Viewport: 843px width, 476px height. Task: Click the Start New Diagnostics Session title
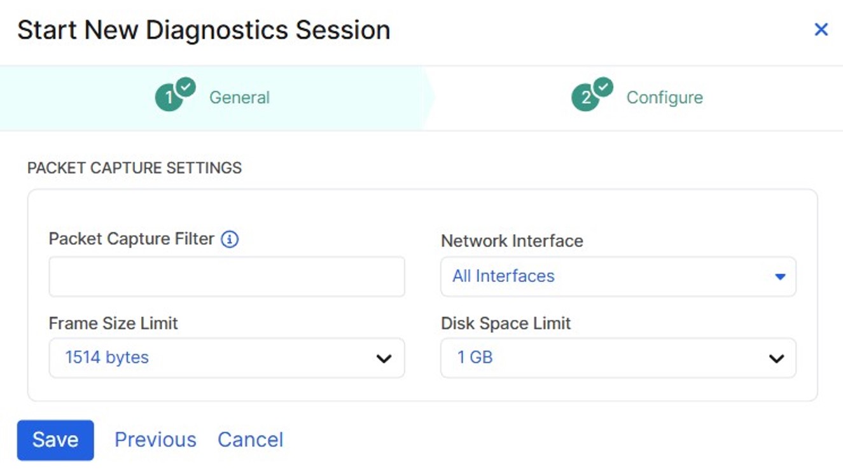(204, 30)
